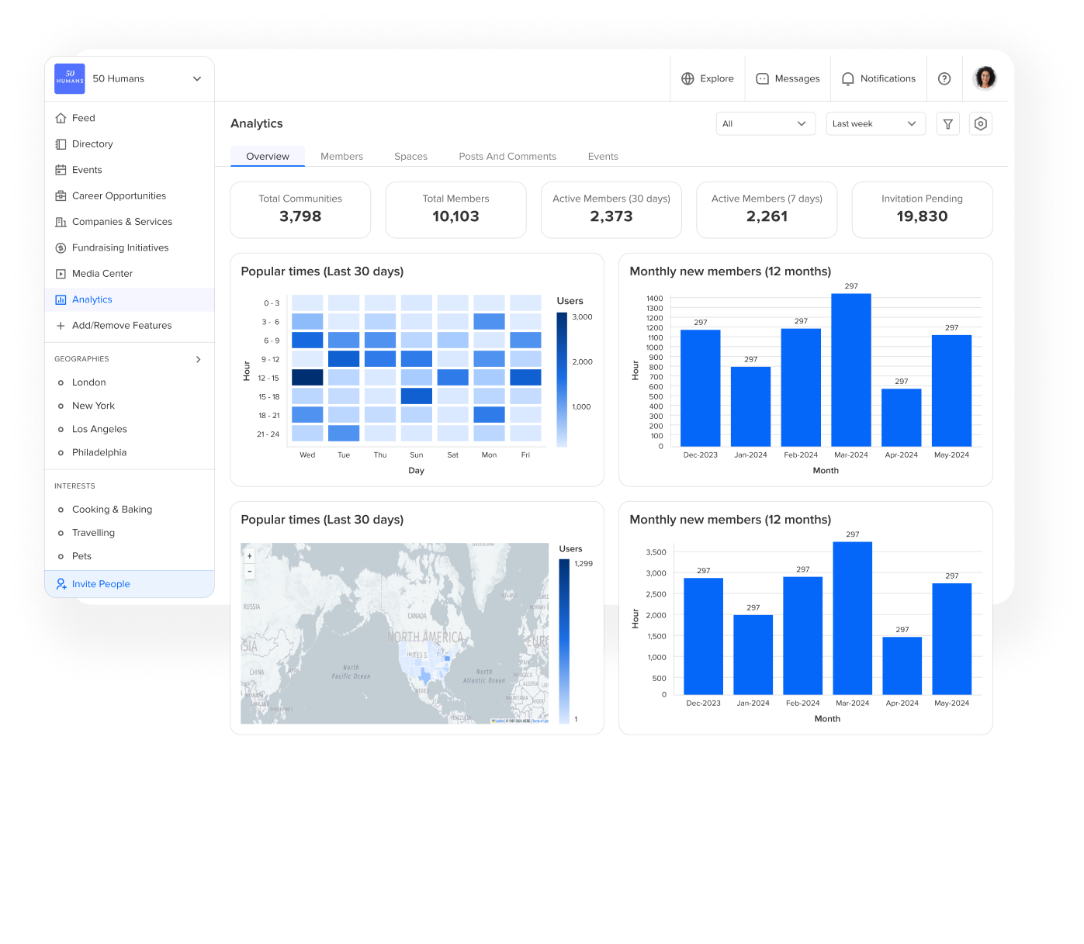Click the heatmap Users color scale bar

[x=562, y=379]
